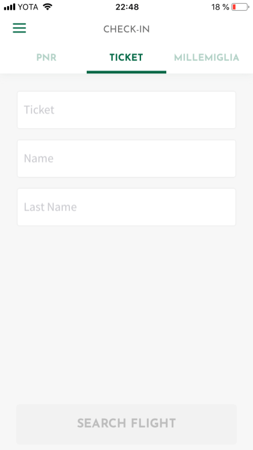Tap the cellular signal strength bars
Viewport: 253px width, 450px height.
10,7
